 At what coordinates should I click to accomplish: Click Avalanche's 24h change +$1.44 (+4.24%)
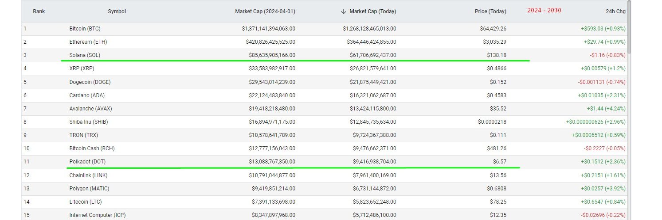click(606, 109)
